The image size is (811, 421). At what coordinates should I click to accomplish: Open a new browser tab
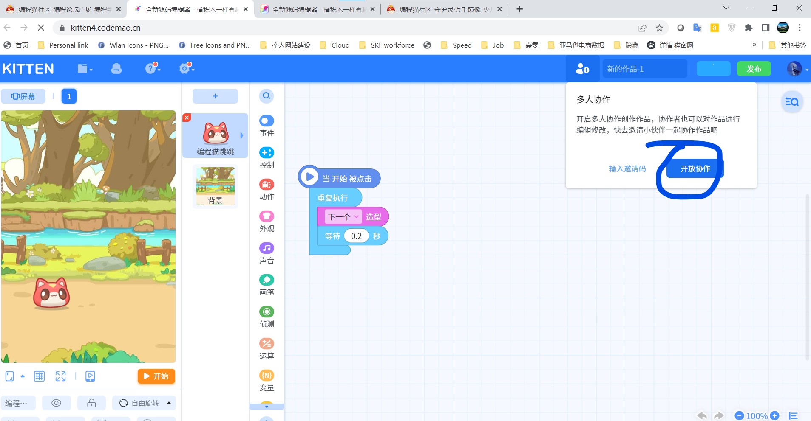(519, 9)
